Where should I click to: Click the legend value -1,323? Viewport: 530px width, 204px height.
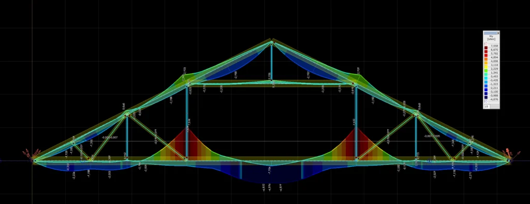(494, 84)
